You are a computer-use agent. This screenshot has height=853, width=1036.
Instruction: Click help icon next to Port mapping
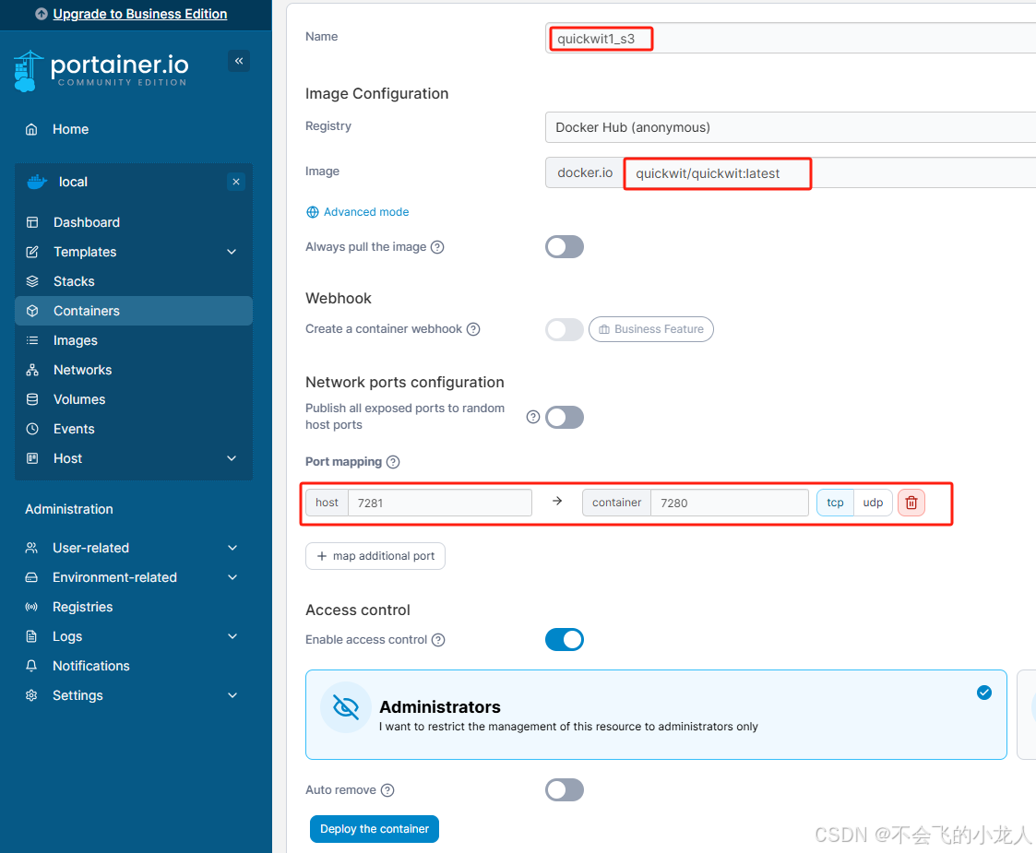coord(393,461)
